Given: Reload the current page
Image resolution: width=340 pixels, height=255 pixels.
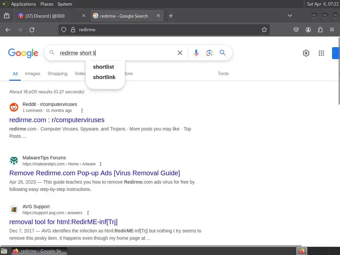Looking at the screenshot, I should (x=32, y=30).
